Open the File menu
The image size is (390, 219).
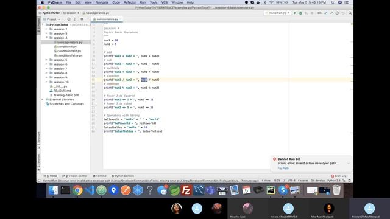click(x=69, y=2)
